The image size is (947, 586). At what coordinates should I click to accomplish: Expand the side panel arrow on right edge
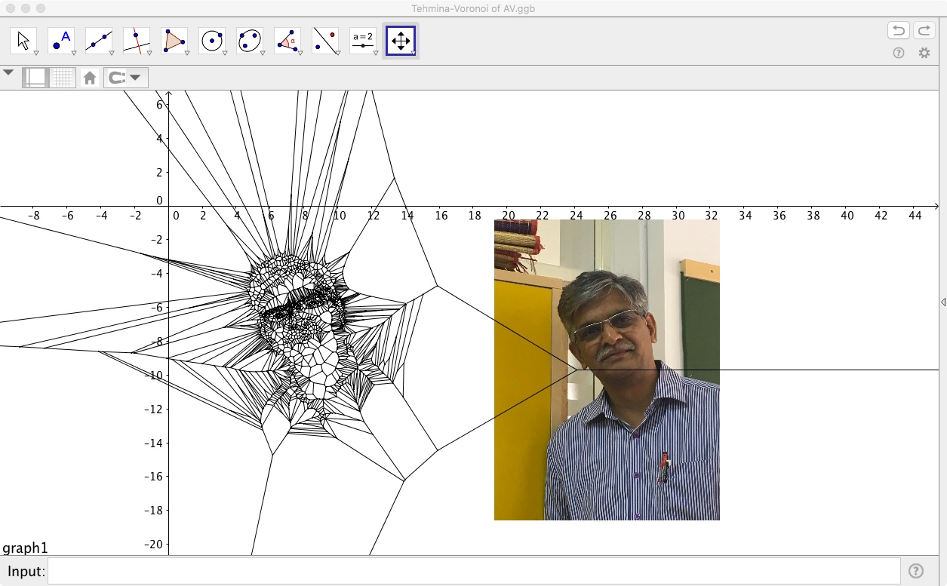tap(942, 302)
